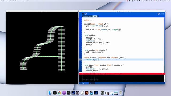Place cursor on the 'return atan2();' line

[x=93, y=59]
